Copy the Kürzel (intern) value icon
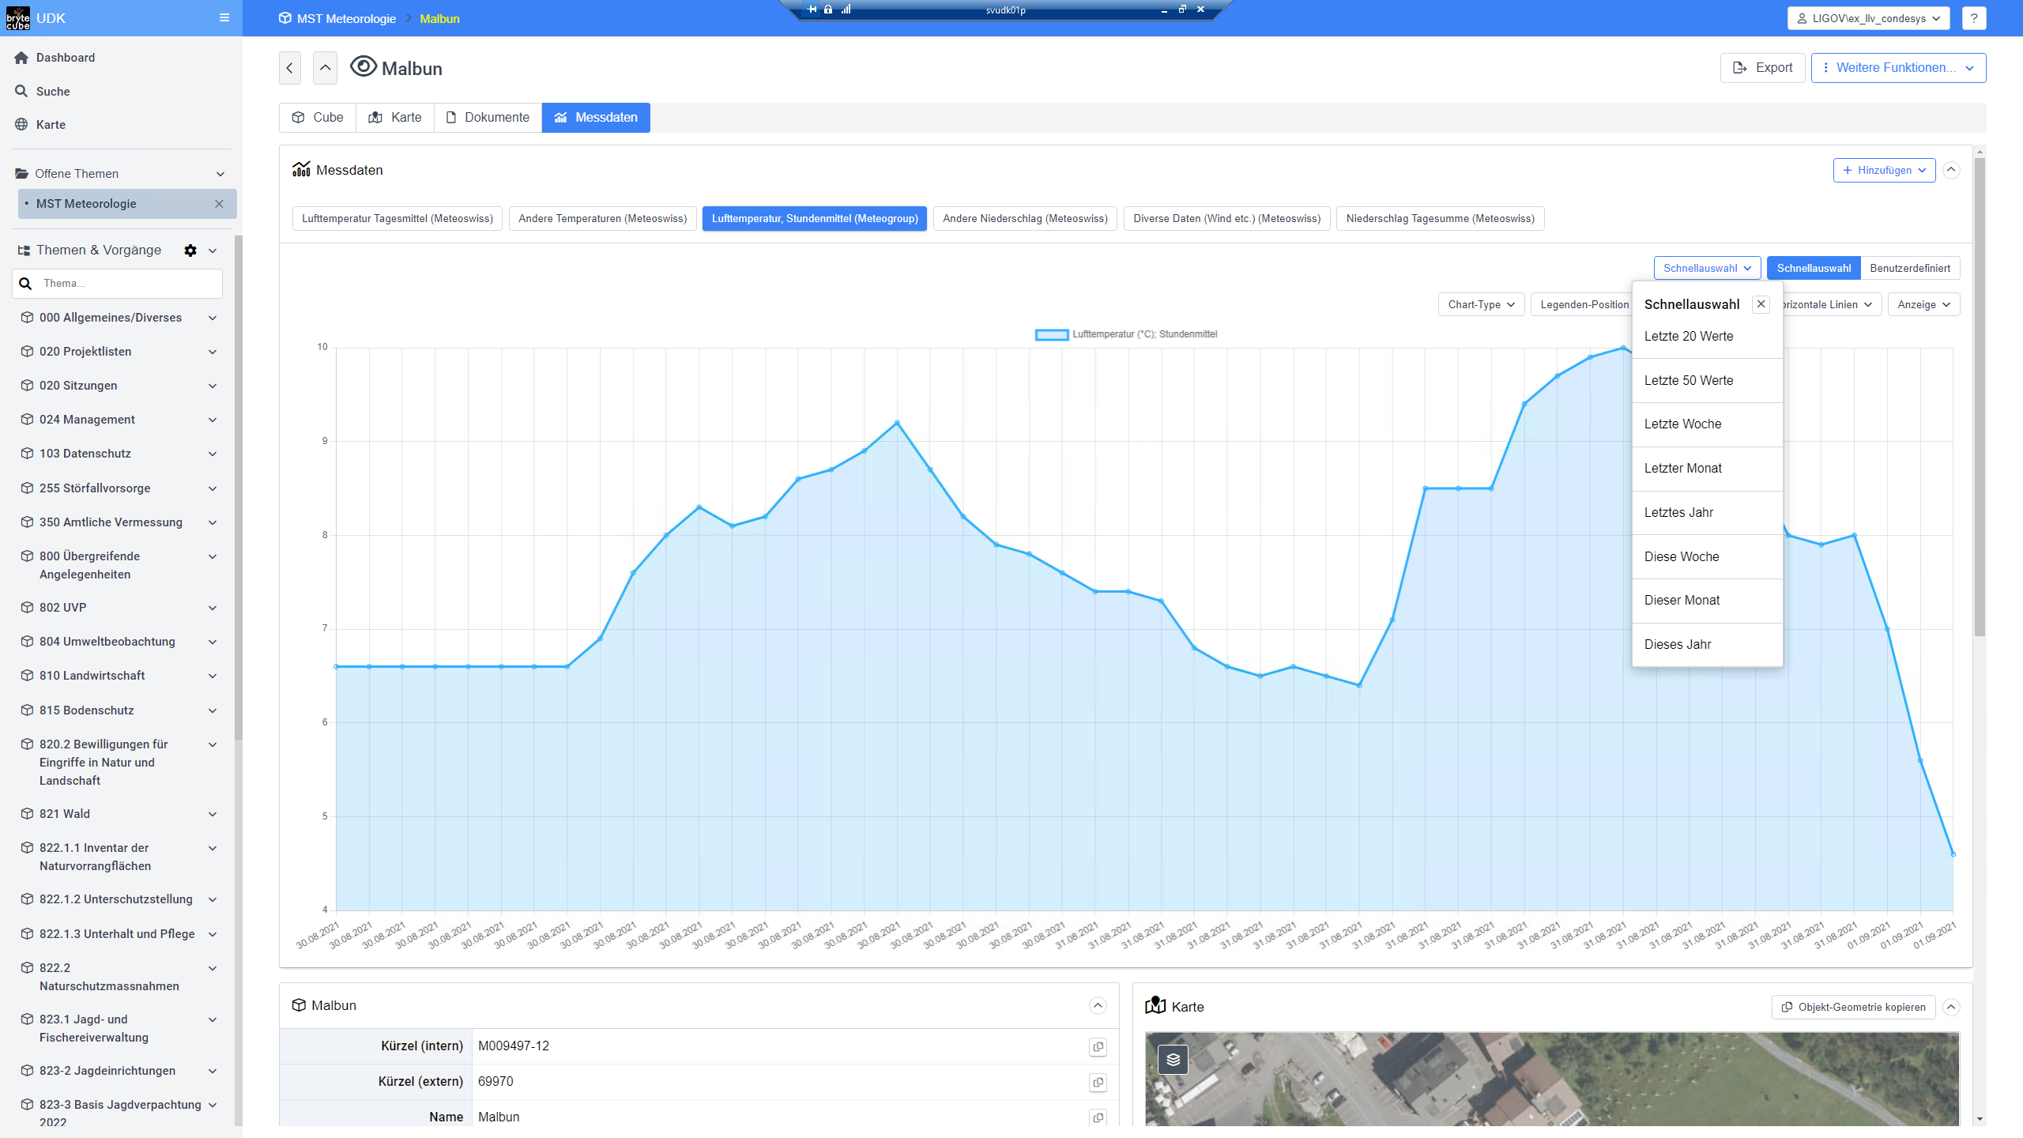This screenshot has width=2023, height=1138. (1098, 1047)
